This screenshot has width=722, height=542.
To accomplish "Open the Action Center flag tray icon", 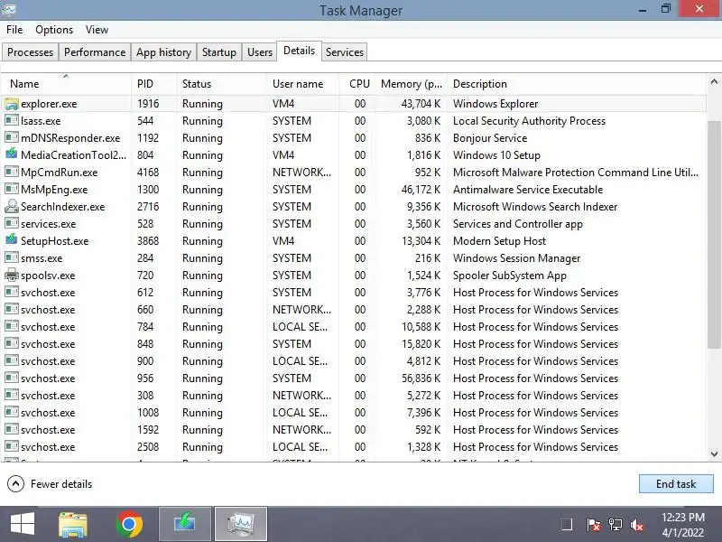I will click(594, 525).
